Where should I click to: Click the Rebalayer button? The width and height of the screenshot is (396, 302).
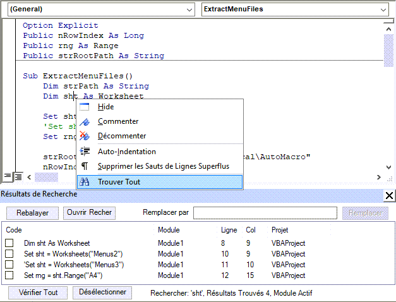click(x=32, y=213)
